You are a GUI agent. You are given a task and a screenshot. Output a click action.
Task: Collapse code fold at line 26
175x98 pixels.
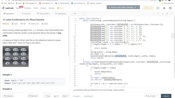(77, 70)
